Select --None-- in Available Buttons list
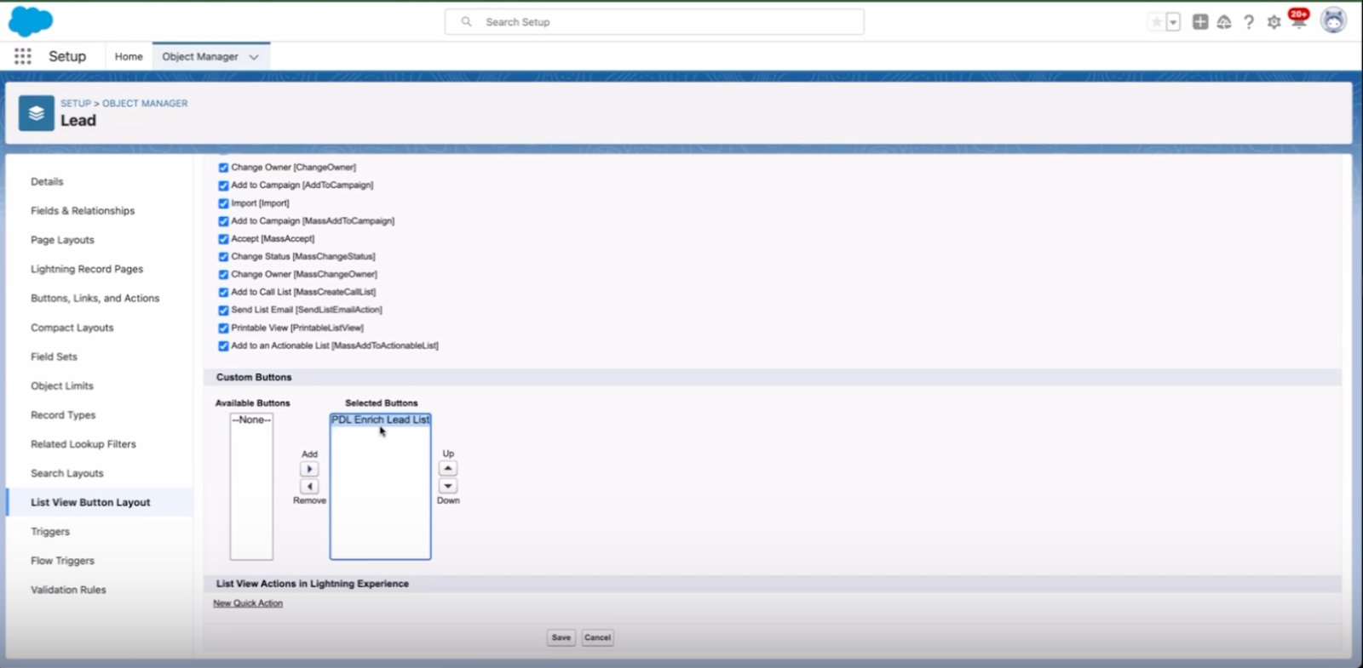Image resolution: width=1363 pixels, height=668 pixels. coord(251,420)
